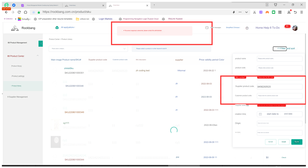This screenshot has height=168, width=308.
Task: Open the browser downloads icon
Action: pyautogui.click(x=289, y=12)
